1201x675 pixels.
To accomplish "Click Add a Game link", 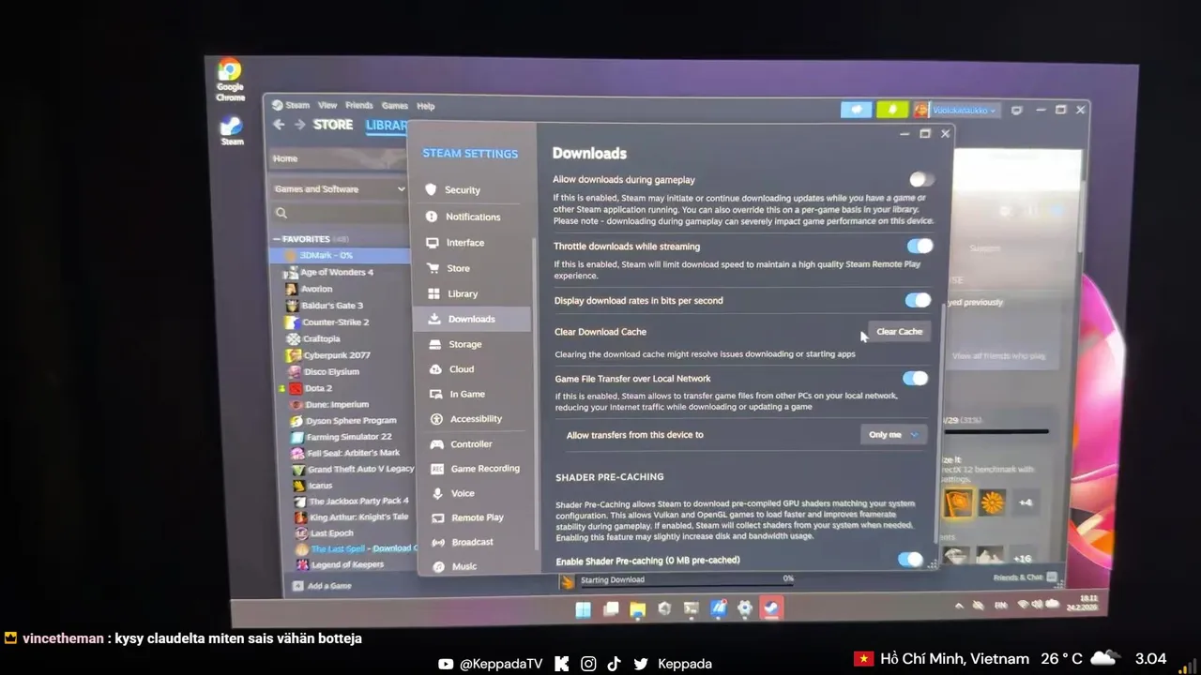I will [329, 586].
